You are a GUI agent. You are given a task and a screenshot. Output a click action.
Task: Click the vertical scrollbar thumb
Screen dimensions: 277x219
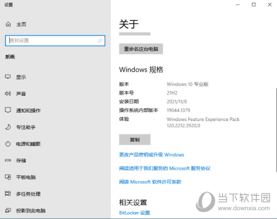click(x=276, y=130)
